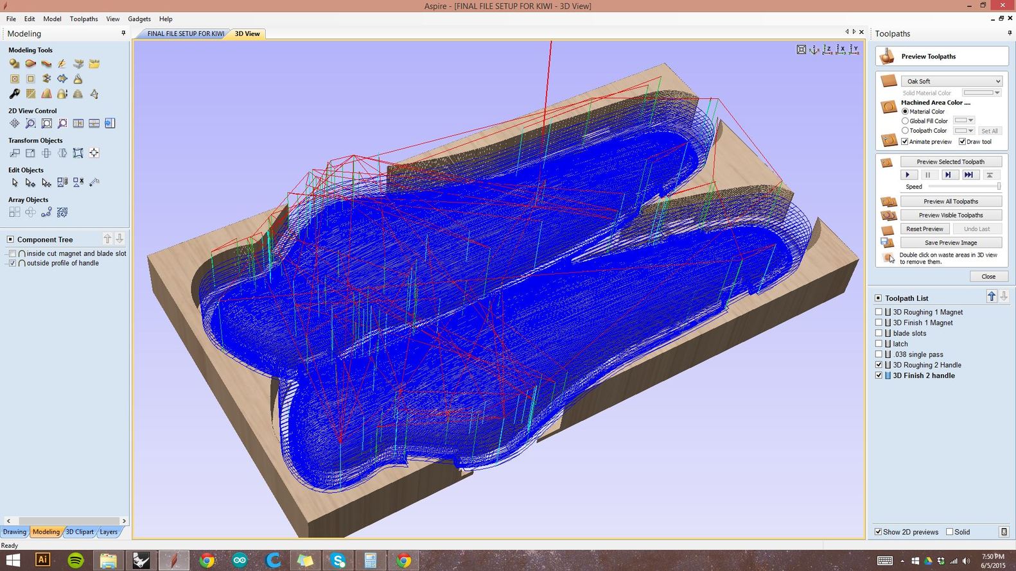Select the Create Shape from Vectors modeling tool
The width and height of the screenshot is (1016, 571).
[x=14, y=64]
